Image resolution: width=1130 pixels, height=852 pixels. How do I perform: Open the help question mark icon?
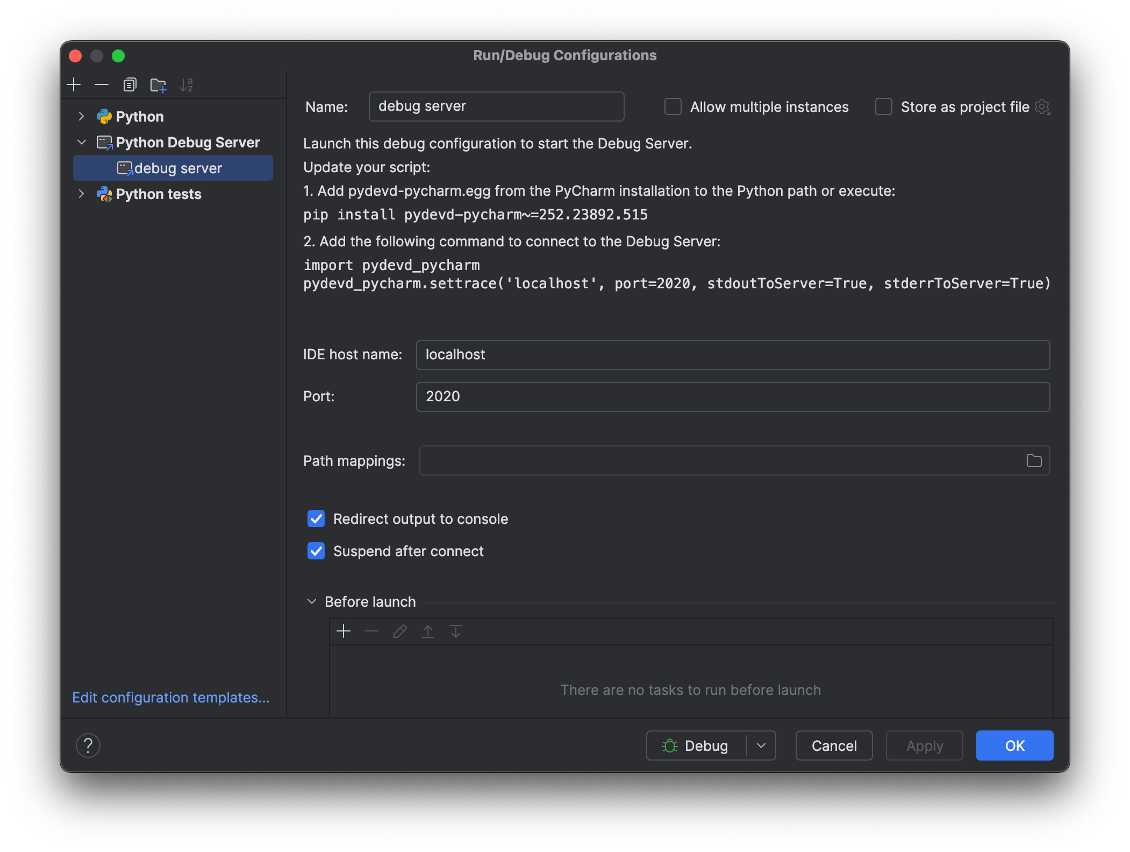pyautogui.click(x=88, y=745)
